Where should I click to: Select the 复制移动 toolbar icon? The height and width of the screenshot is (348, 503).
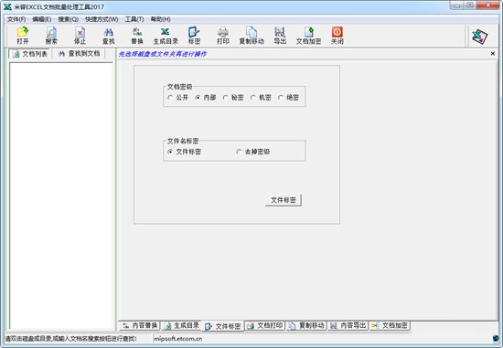coord(251,36)
